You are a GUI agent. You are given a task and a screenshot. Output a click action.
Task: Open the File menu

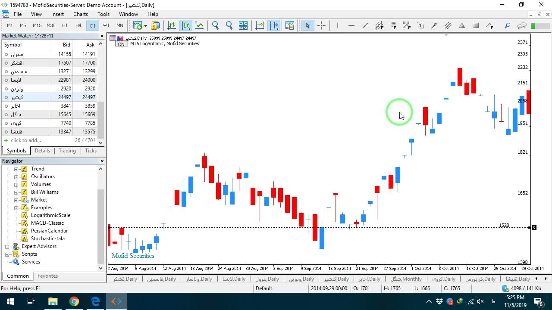tap(18, 14)
